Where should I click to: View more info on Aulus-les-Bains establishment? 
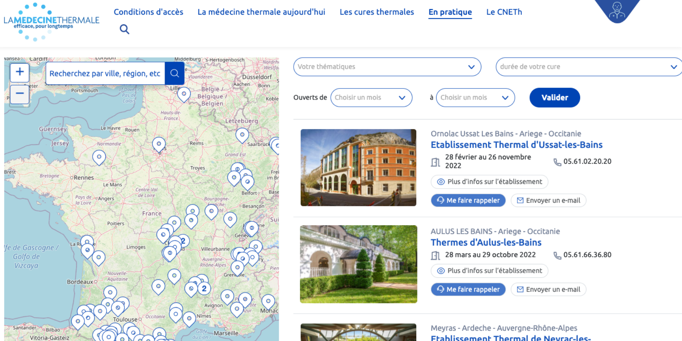coord(489,271)
